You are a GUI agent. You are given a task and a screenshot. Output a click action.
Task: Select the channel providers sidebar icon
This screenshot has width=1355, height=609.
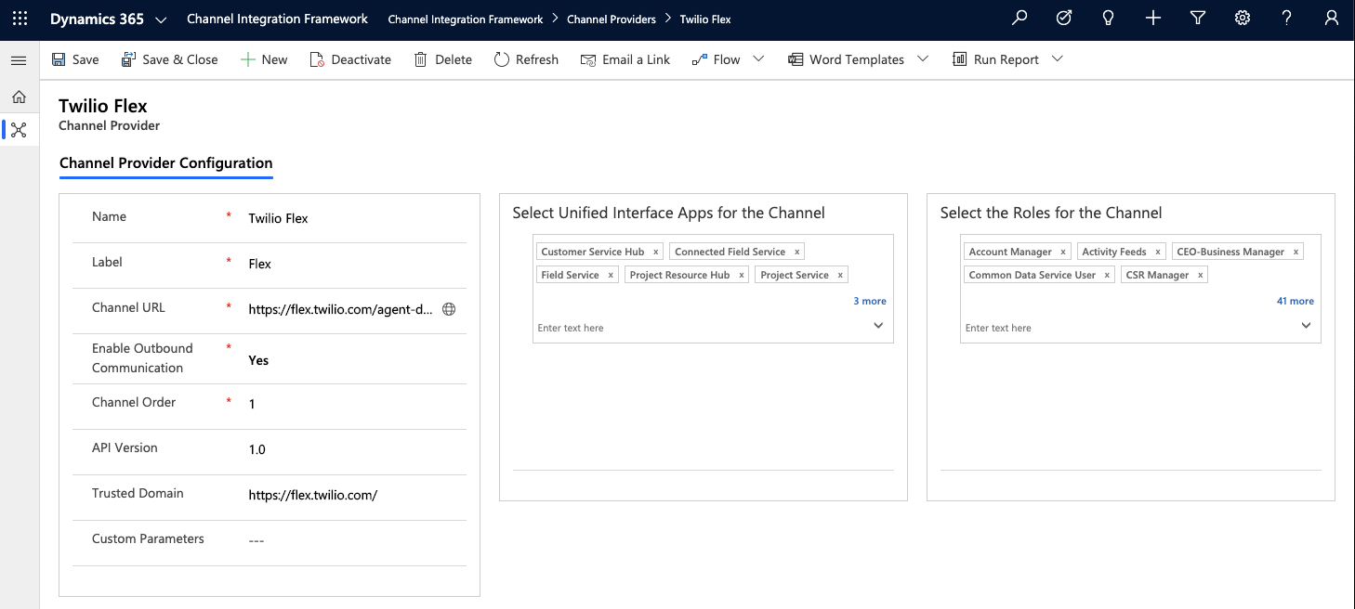(19, 130)
